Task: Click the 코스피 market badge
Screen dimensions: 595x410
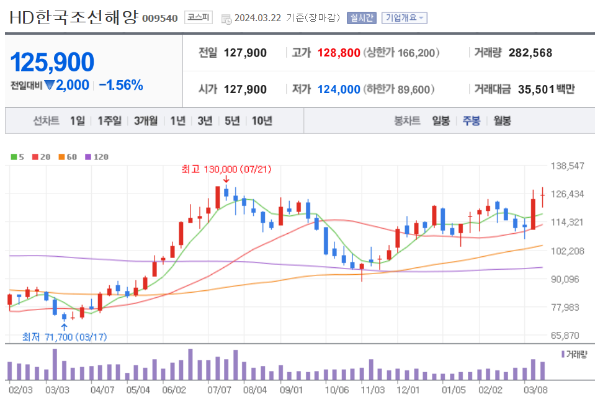Action: pyautogui.click(x=198, y=17)
